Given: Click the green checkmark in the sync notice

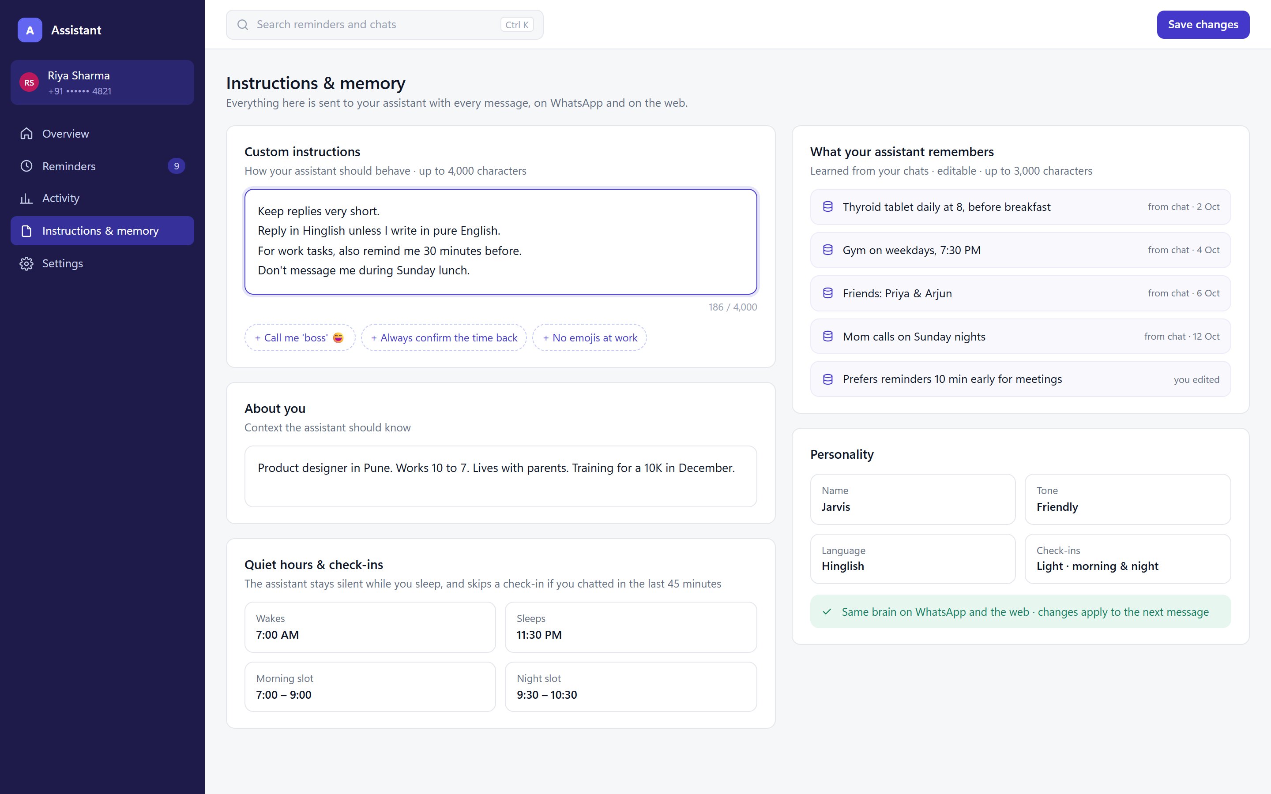Looking at the screenshot, I should click(x=827, y=612).
